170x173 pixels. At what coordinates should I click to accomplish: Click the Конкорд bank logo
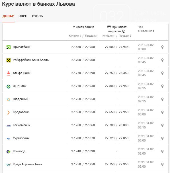pyautogui.click(x=9, y=152)
